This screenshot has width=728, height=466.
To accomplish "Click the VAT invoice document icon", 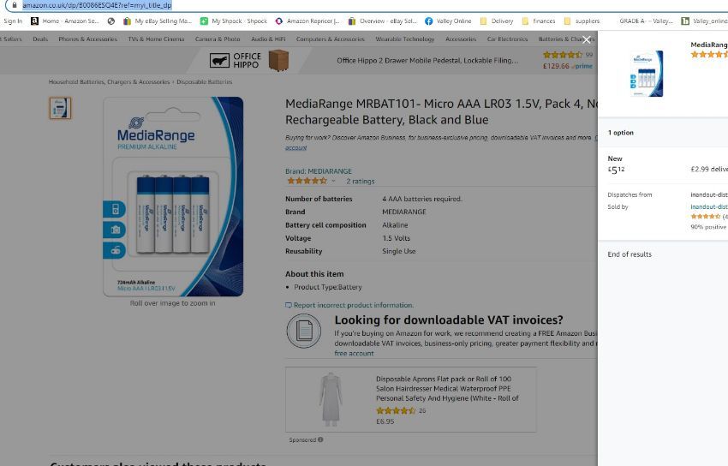I will 304,331.
